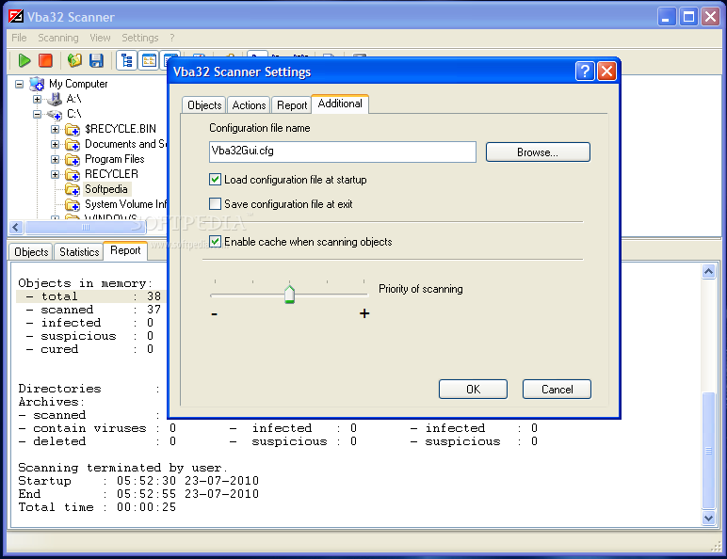This screenshot has height=559, width=727.
Task: Click the A:\ floppy drive icon
Action: 55,99
